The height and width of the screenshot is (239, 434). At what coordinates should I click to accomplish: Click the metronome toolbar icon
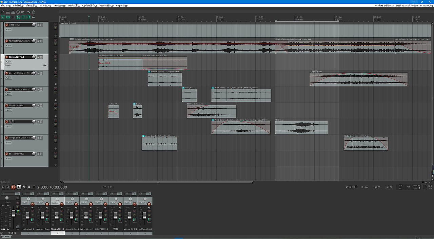[x=33, y=12]
